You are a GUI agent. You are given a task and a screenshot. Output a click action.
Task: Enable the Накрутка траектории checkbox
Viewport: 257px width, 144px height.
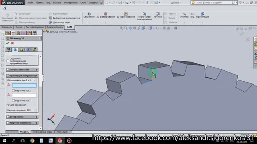[x=8, y=123]
